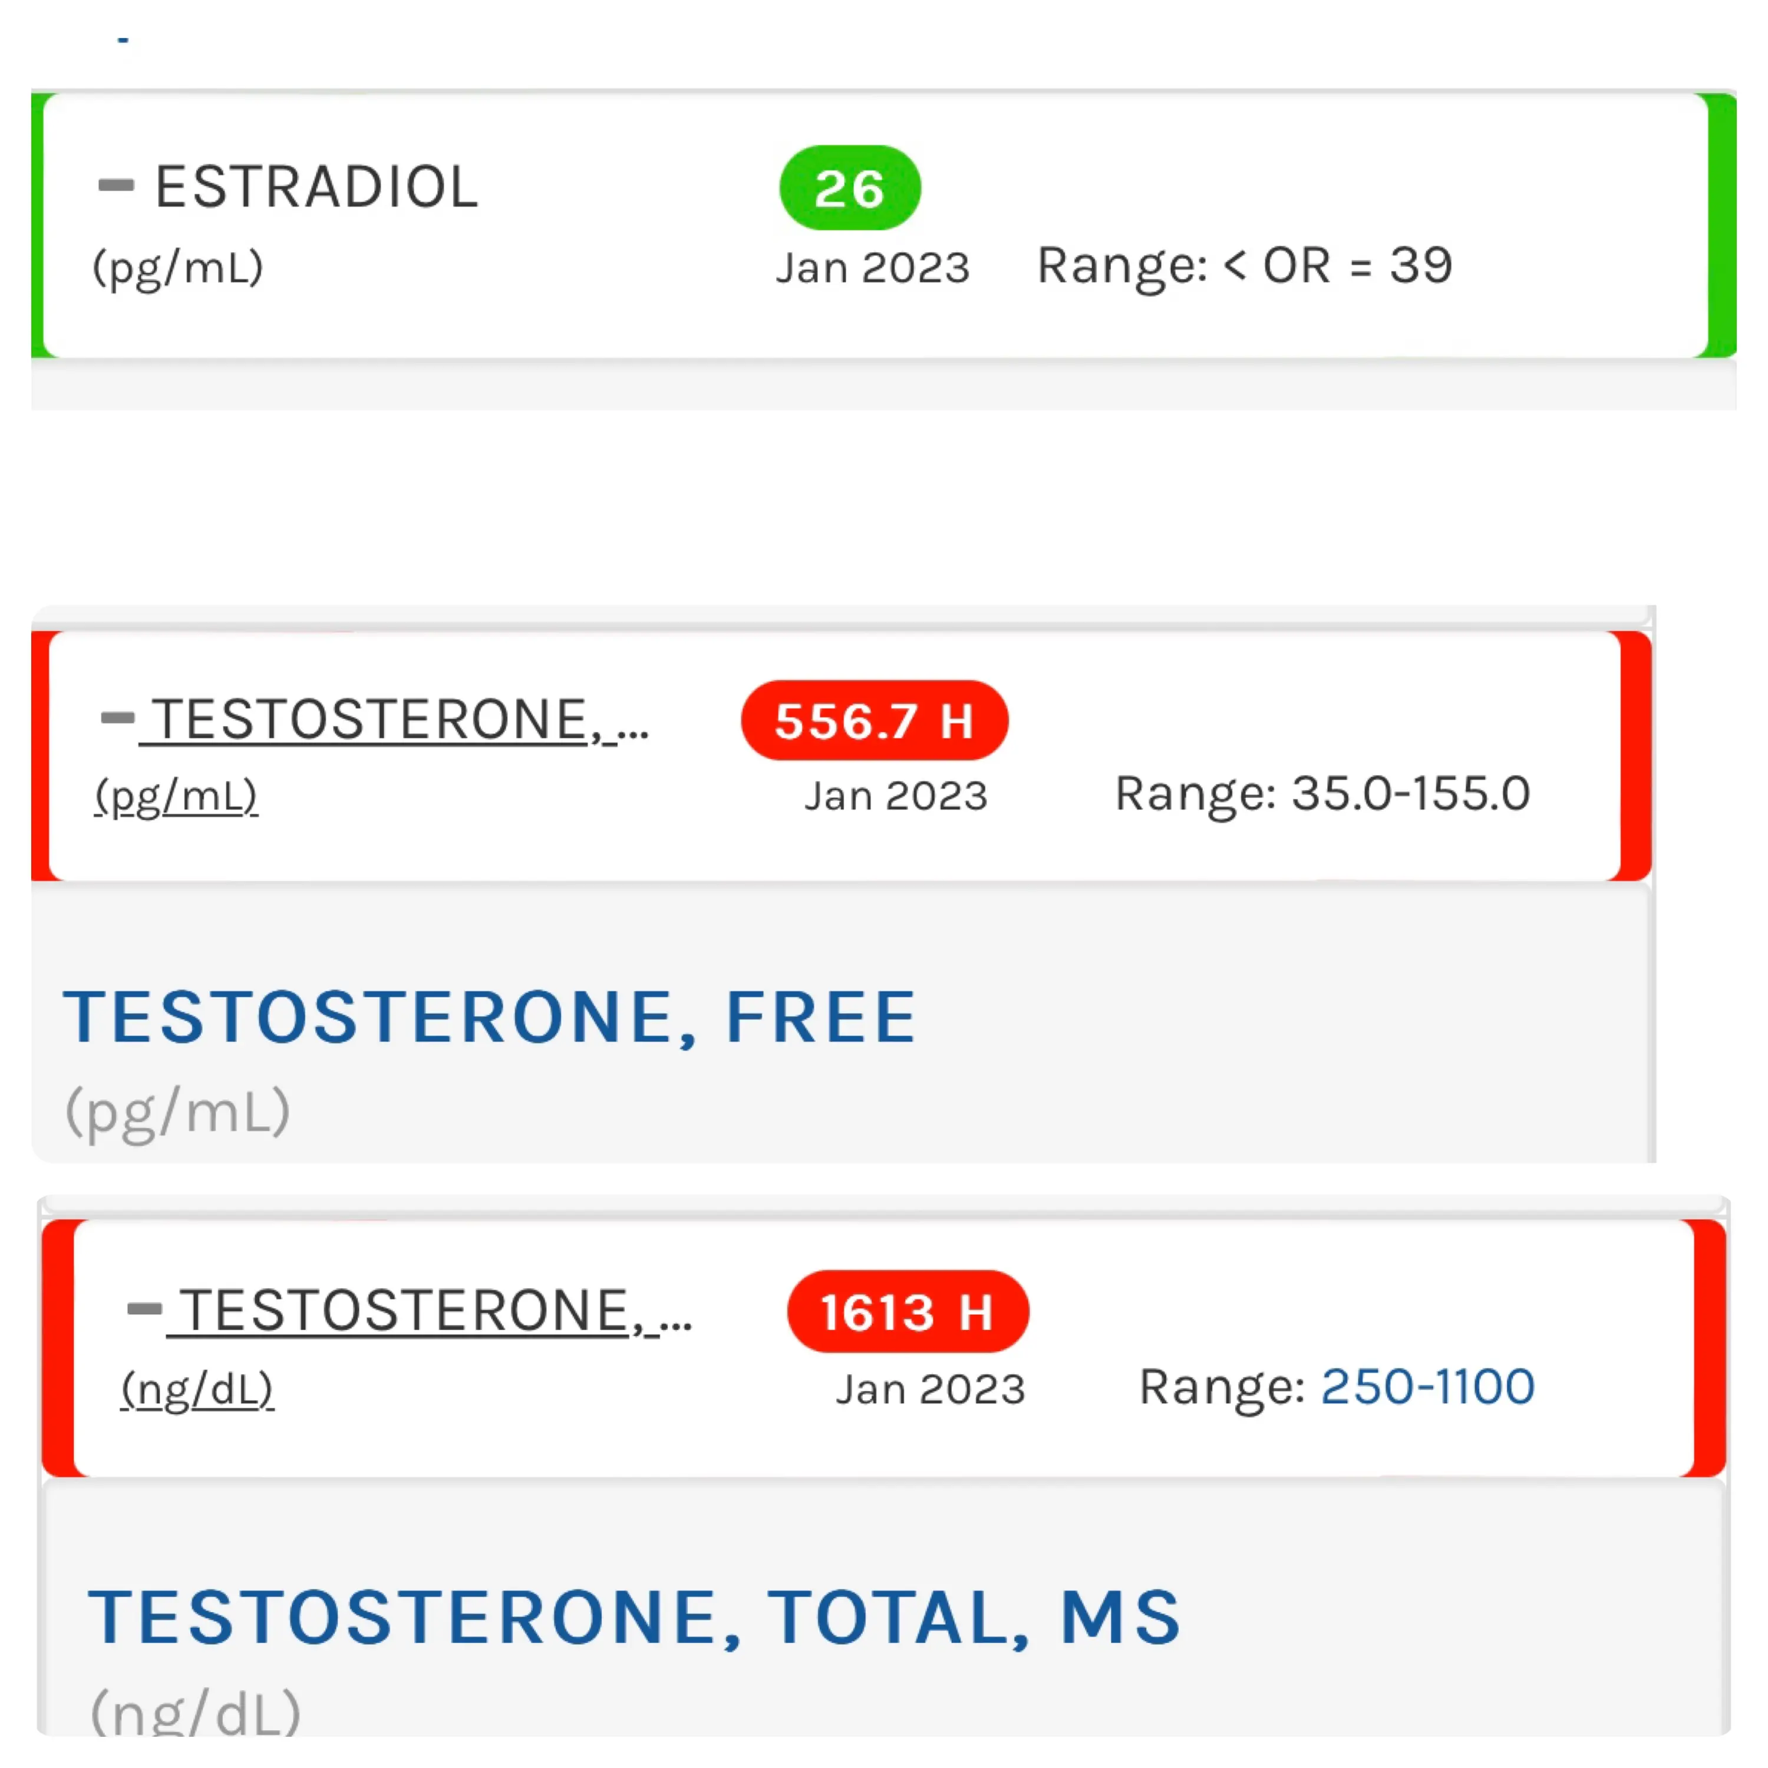Click the Range: 35.0-155.0 text
This screenshot has width=1768, height=1768.
click(x=1322, y=793)
